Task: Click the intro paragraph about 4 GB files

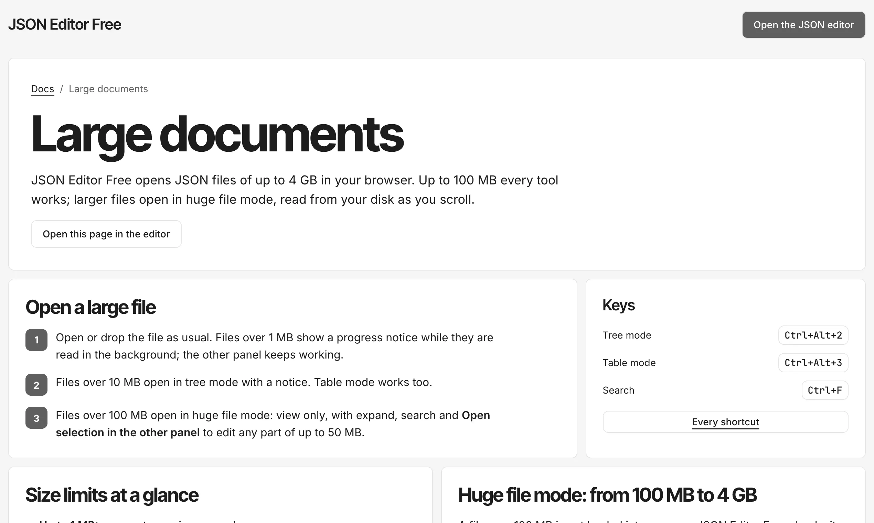Action: point(295,190)
